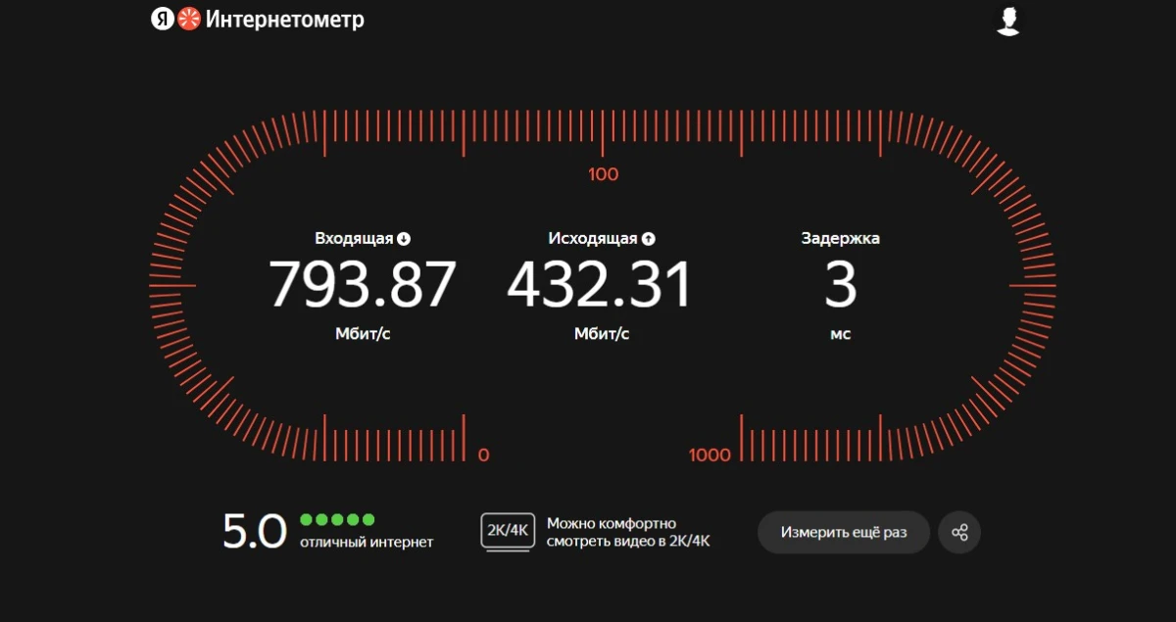Click the 1000 mark on the gauge
The image size is (1176, 622).
point(710,455)
